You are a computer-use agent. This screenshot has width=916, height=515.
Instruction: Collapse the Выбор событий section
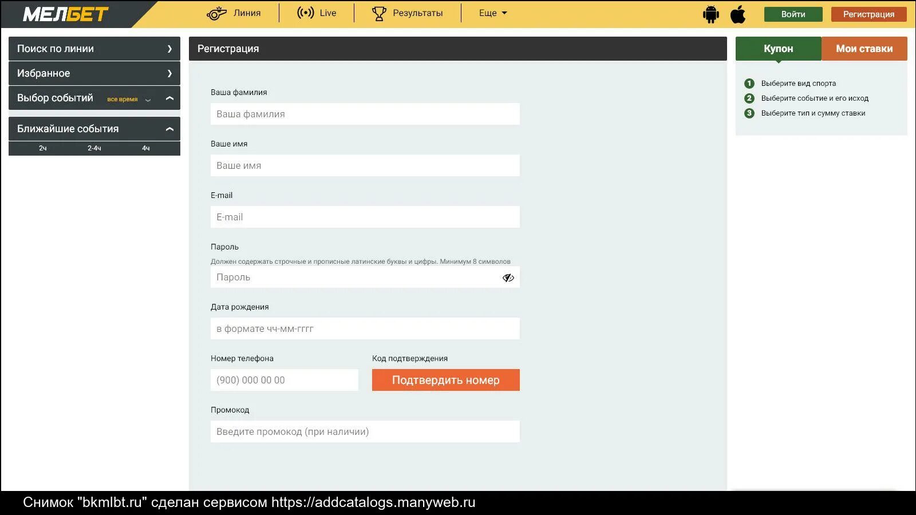coord(169,98)
